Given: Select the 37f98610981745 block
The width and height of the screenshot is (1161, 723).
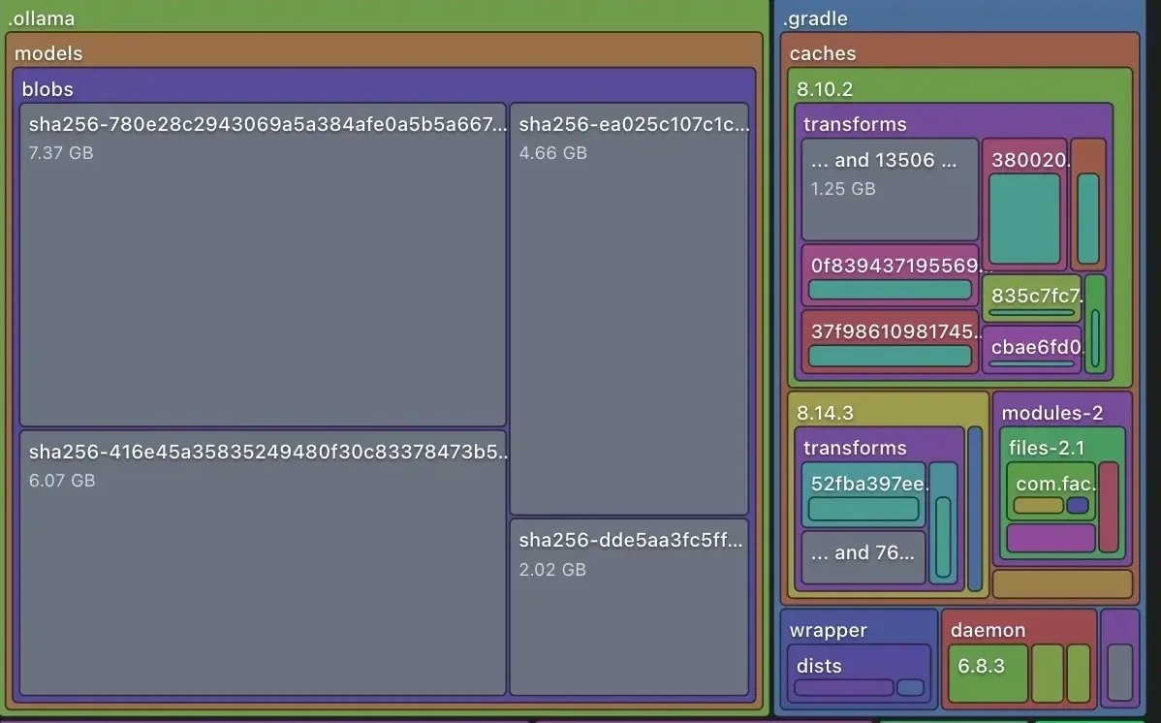Looking at the screenshot, I should click(x=890, y=341).
